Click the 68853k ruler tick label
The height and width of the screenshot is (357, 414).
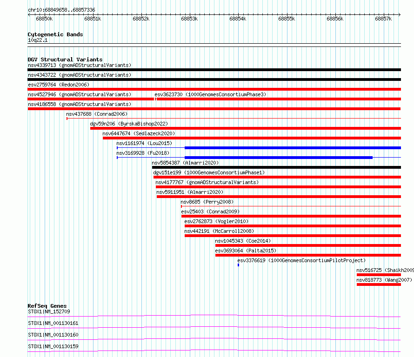(x=189, y=19)
